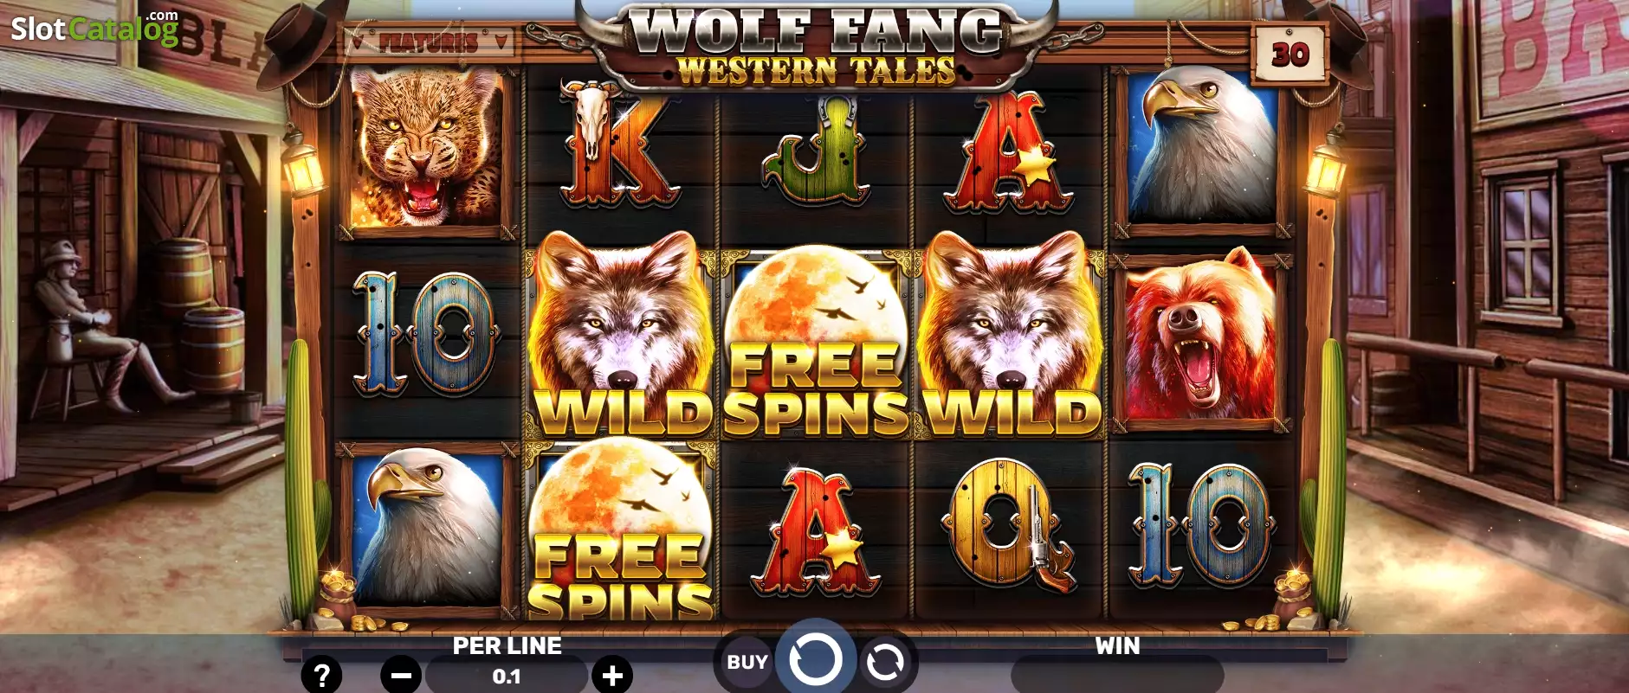Click the green cactus J symbol
The height and width of the screenshot is (693, 1629).
814,150
